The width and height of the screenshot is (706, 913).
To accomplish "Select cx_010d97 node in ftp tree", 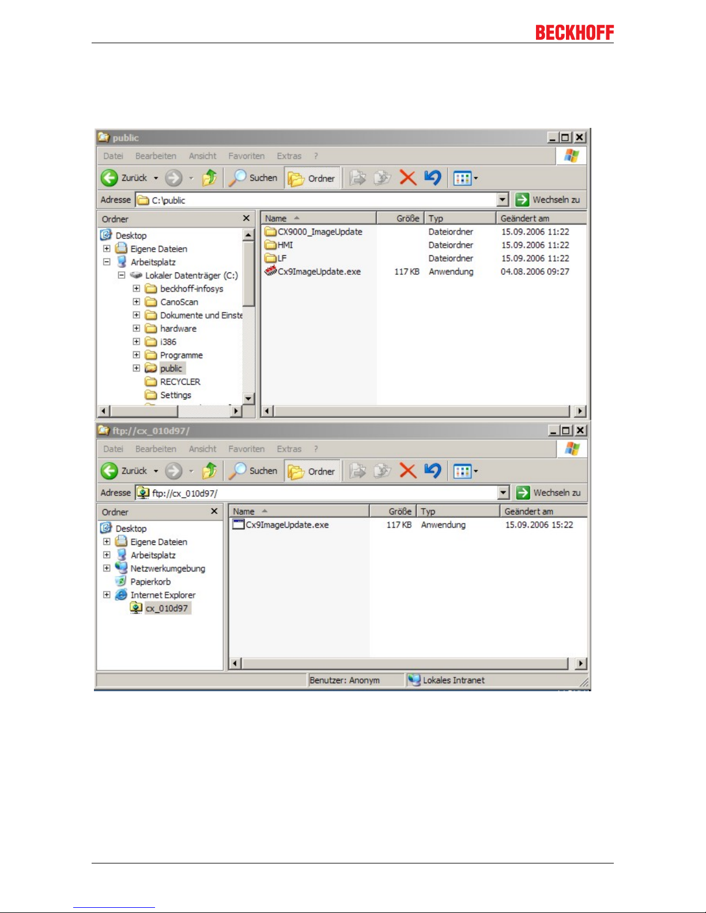I will (167, 608).
